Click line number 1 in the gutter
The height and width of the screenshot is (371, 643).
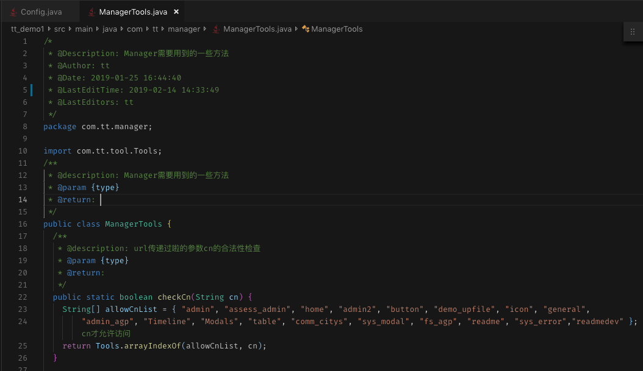tap(25, 41)
